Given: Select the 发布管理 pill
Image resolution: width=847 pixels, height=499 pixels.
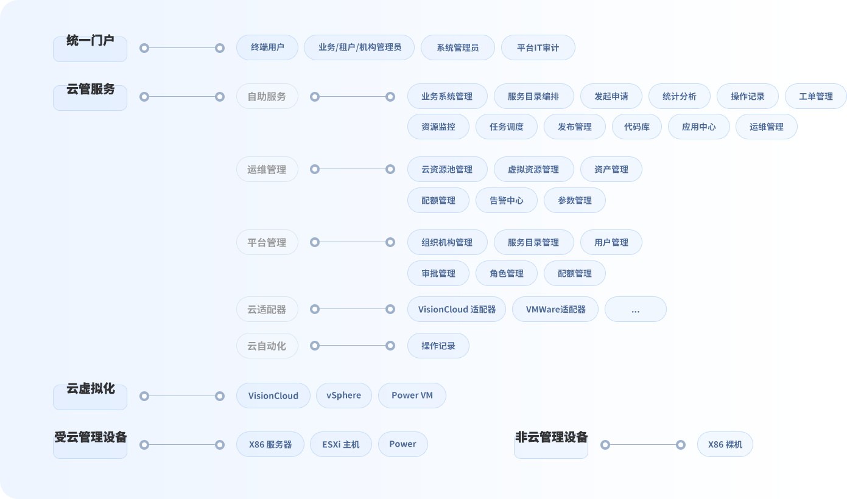Looking at the screenshot, I should pos(575,127).
